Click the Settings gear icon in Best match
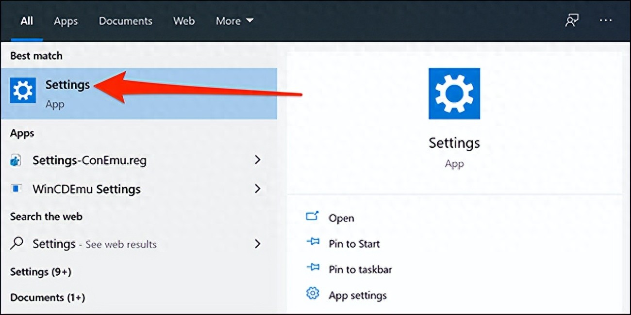Viewport: 631px width, 315px height. [x=23, y=91]
